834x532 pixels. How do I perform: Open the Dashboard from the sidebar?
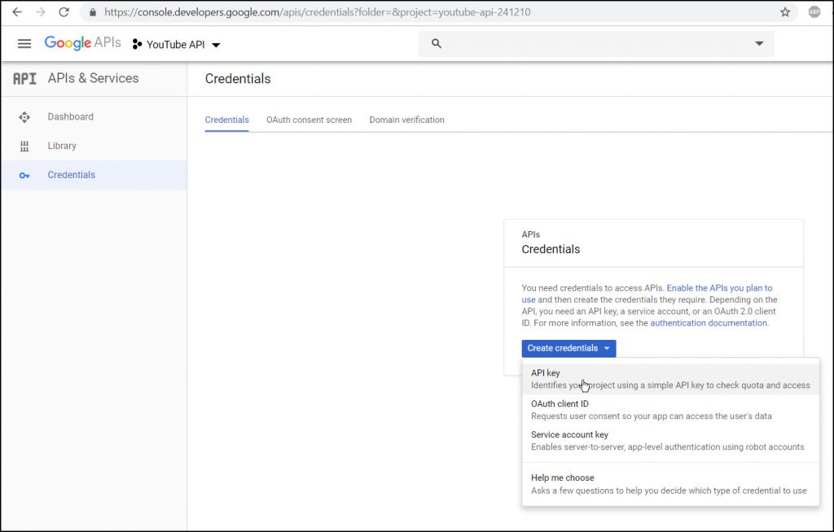[70, 116]
